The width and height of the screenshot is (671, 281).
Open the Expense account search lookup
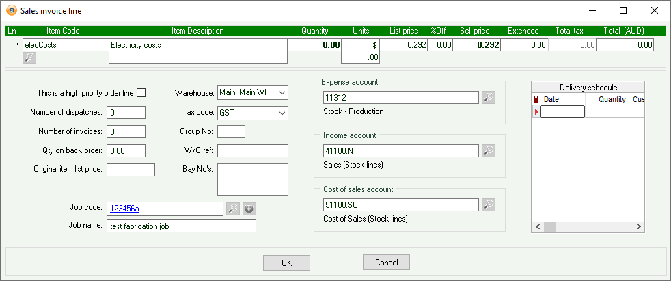tap(488, 98)
